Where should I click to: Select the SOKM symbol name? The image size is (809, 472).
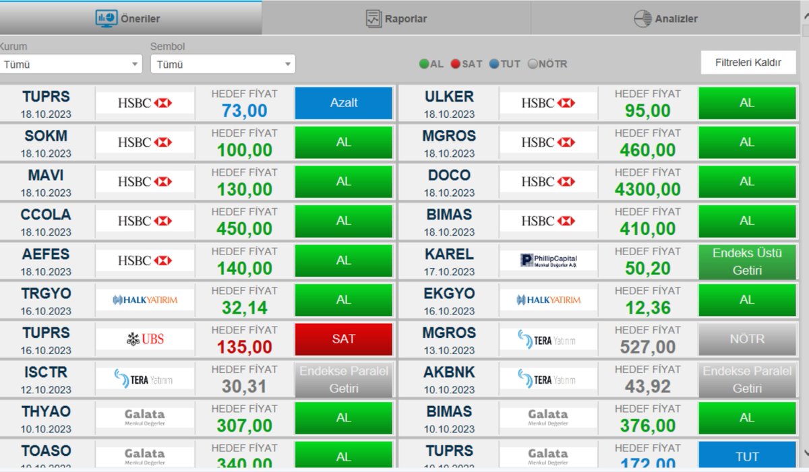tap(46, 135)
